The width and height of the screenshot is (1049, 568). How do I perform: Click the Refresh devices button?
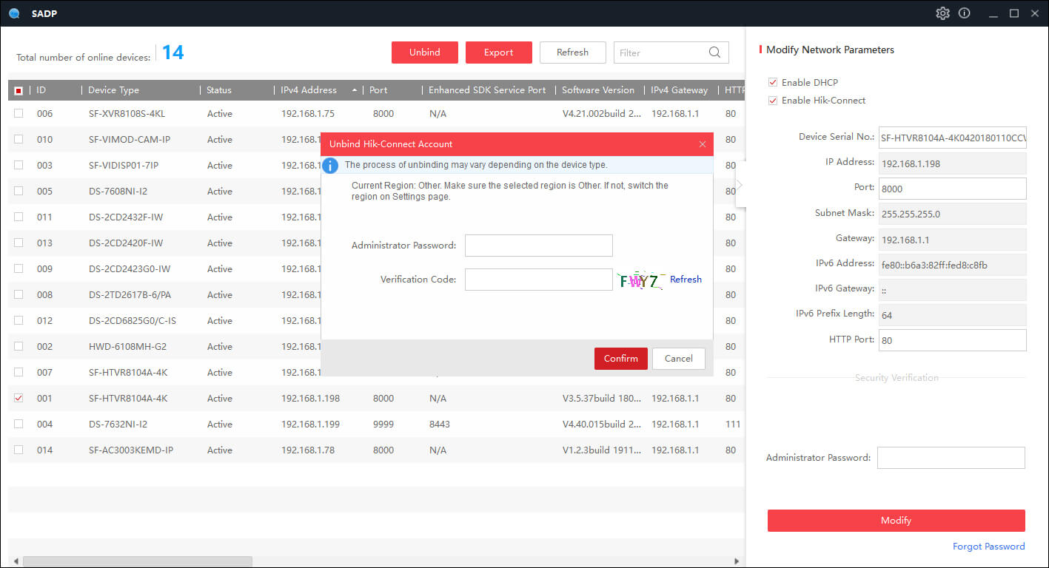573,53
